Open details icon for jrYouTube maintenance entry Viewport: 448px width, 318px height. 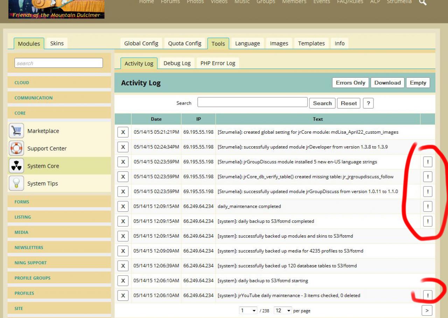click(427, 295)
